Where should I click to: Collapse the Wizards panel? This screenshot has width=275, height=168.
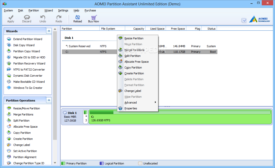[x=49, y=31]
